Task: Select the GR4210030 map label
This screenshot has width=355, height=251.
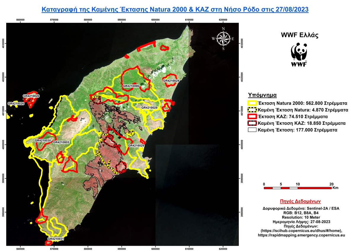Action: pos(43,140)
